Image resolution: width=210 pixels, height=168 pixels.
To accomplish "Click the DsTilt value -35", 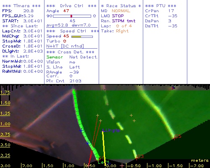I will coord(173,26).
